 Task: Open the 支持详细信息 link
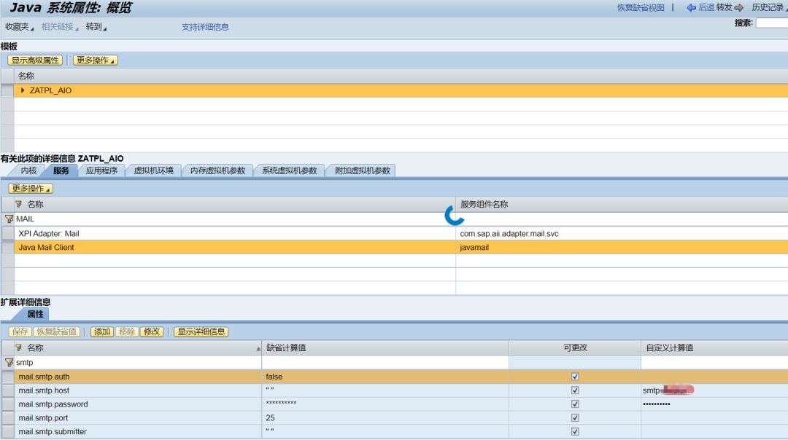pos(205,27)
